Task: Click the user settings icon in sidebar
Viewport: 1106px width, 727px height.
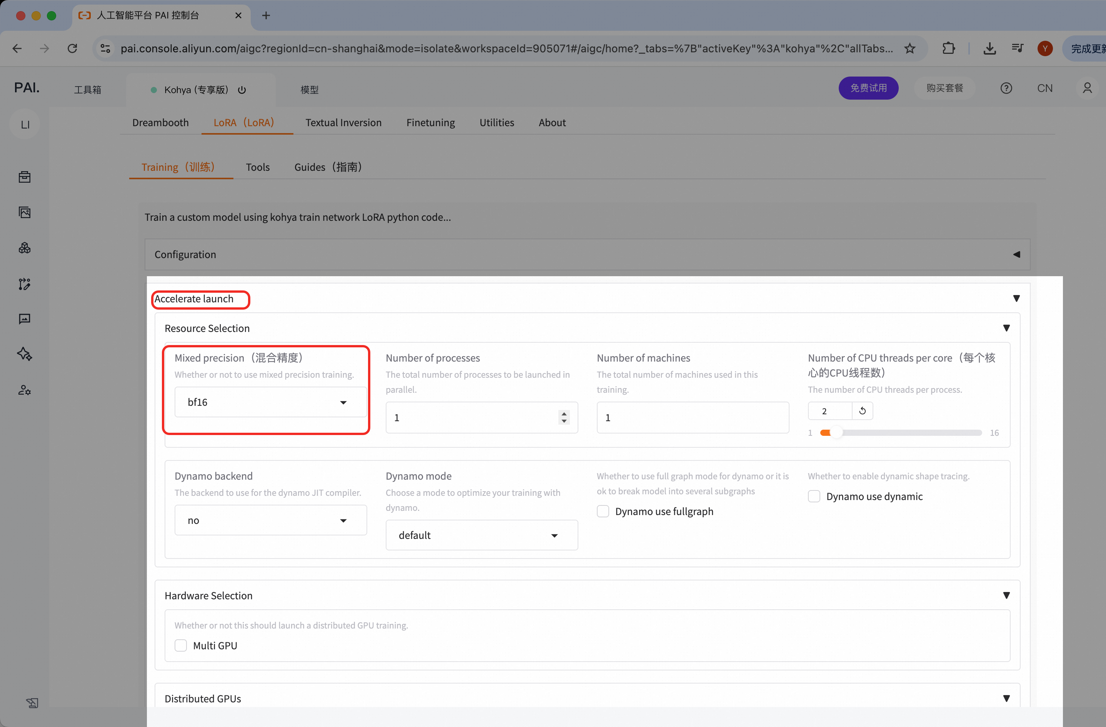Action: 25,390
